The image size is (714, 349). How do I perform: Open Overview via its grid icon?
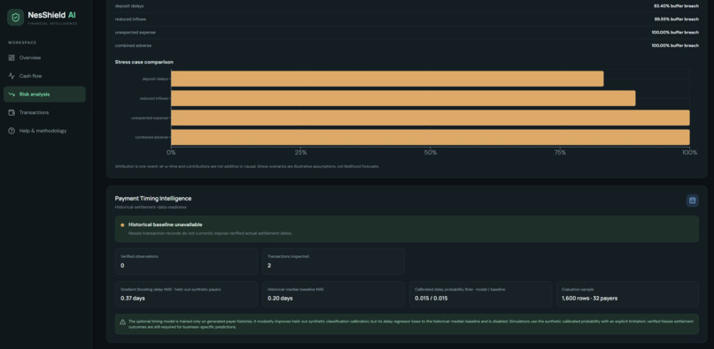click(x=12, y=57)
